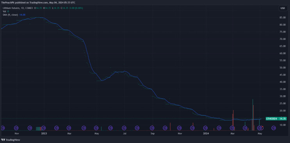Image resolution: width=290 pixels, height=143 pixels.
Task: Click the contract rollover marker above Sep
Action: (152, 128)
